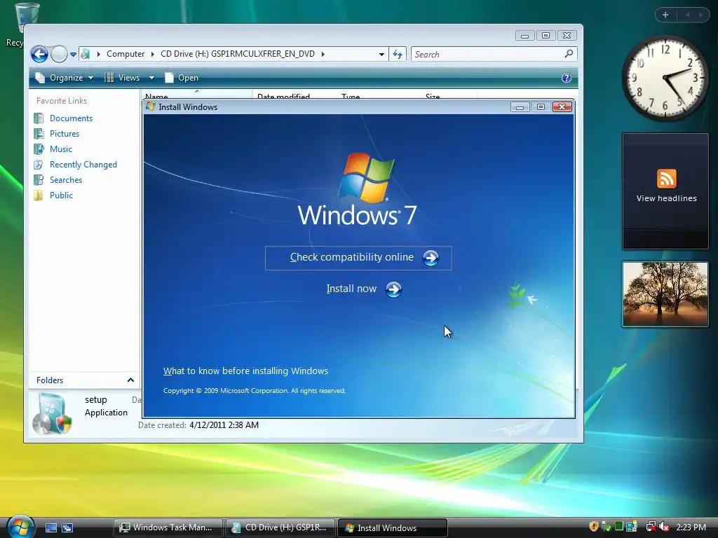Open Searches favorite link
Screen dimensions: 718x538
pyautogui.click(x=66, y=180)
